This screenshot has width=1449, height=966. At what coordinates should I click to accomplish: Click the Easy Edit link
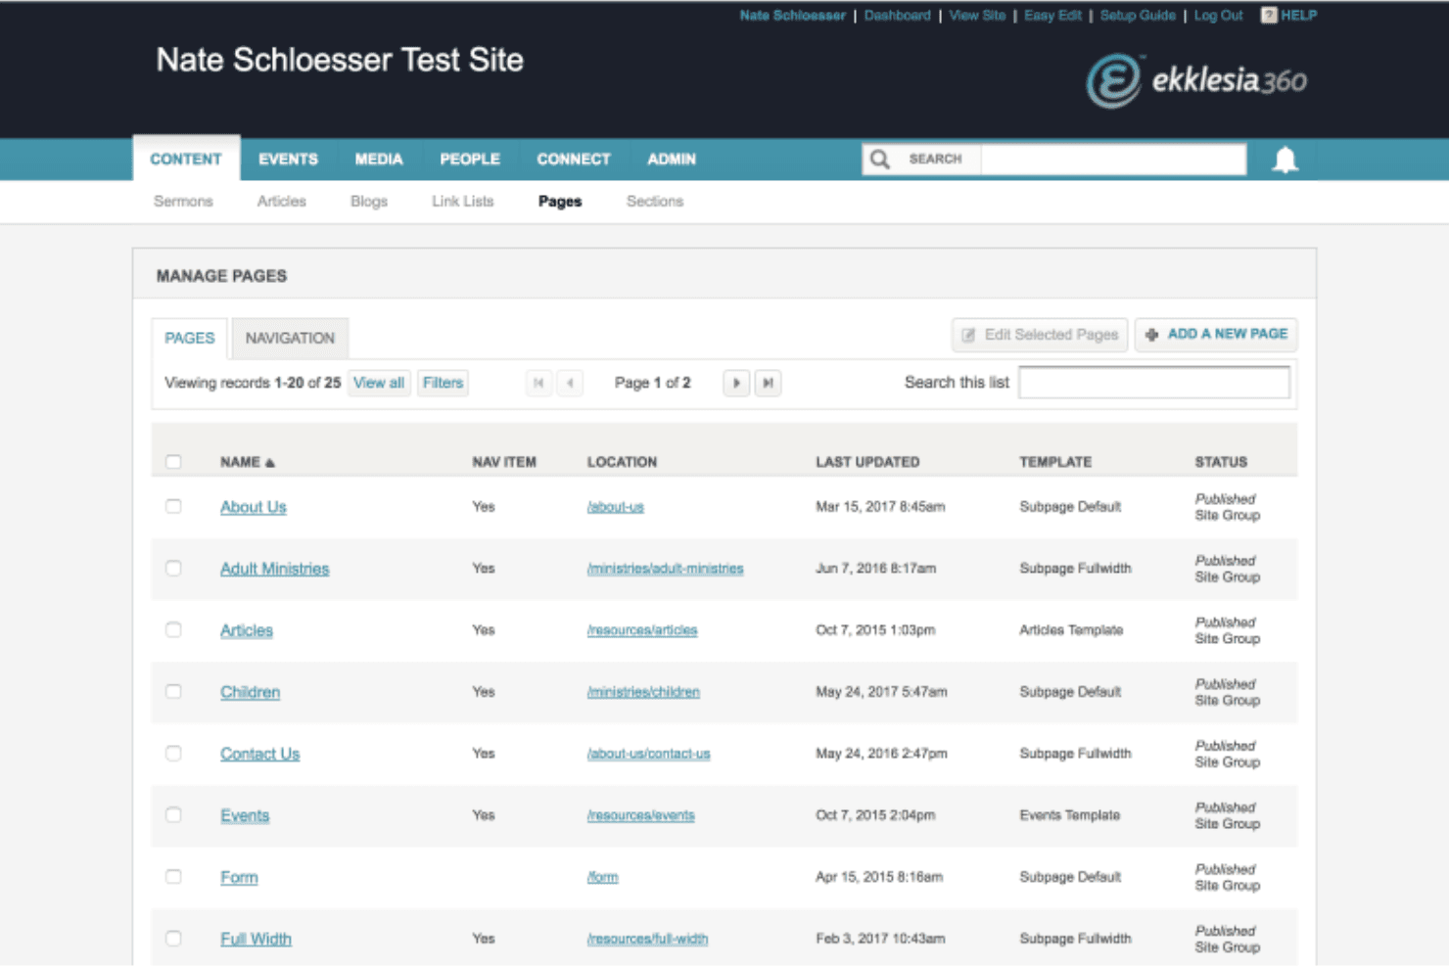pyautogui.click(x=1052, y=16)
